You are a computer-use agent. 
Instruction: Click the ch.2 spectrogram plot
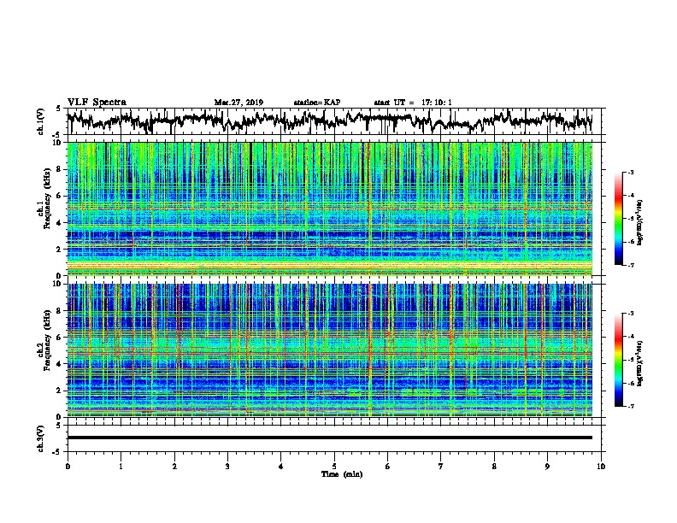330,350
